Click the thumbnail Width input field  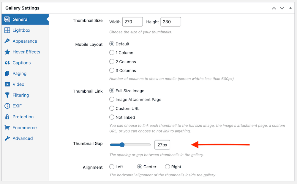tap(132, 22)
